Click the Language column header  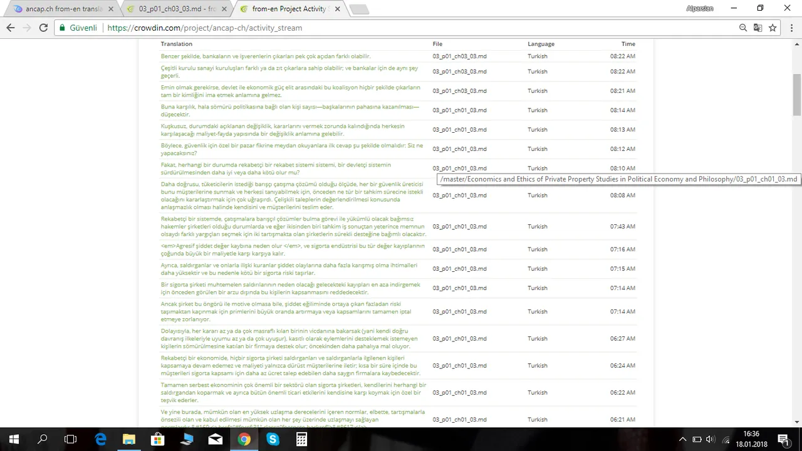pyautogui.click(x=541, y=44)
